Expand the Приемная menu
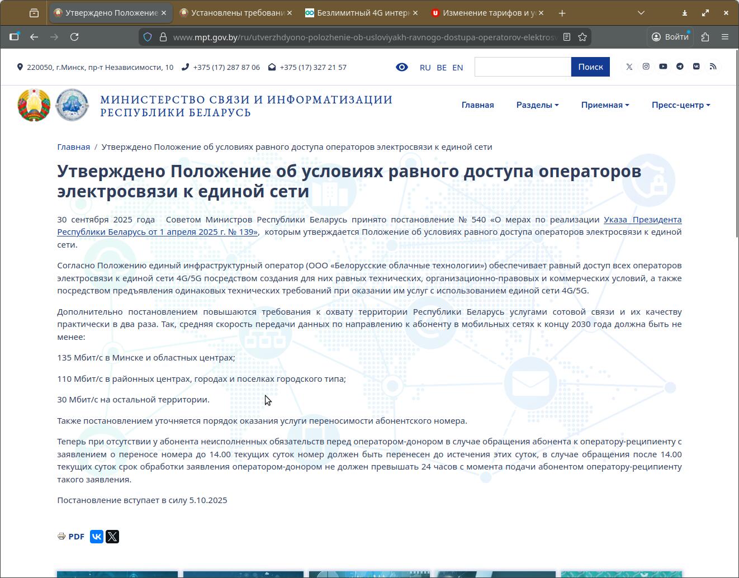The width and height of the screenshot is (739, 578). point(605,105)
